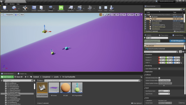Click the Add/Import button
Screen dimensions: 186x105
[x=7, y=77]
